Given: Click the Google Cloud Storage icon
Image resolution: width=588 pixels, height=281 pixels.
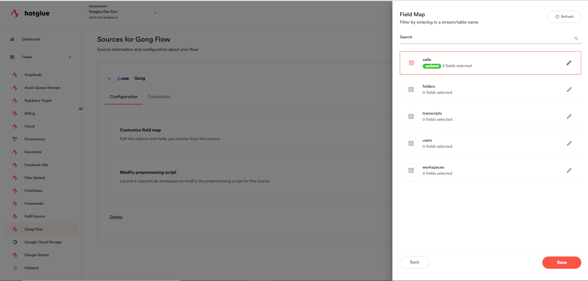Looking at the screenshot, I should click(14, 242).
